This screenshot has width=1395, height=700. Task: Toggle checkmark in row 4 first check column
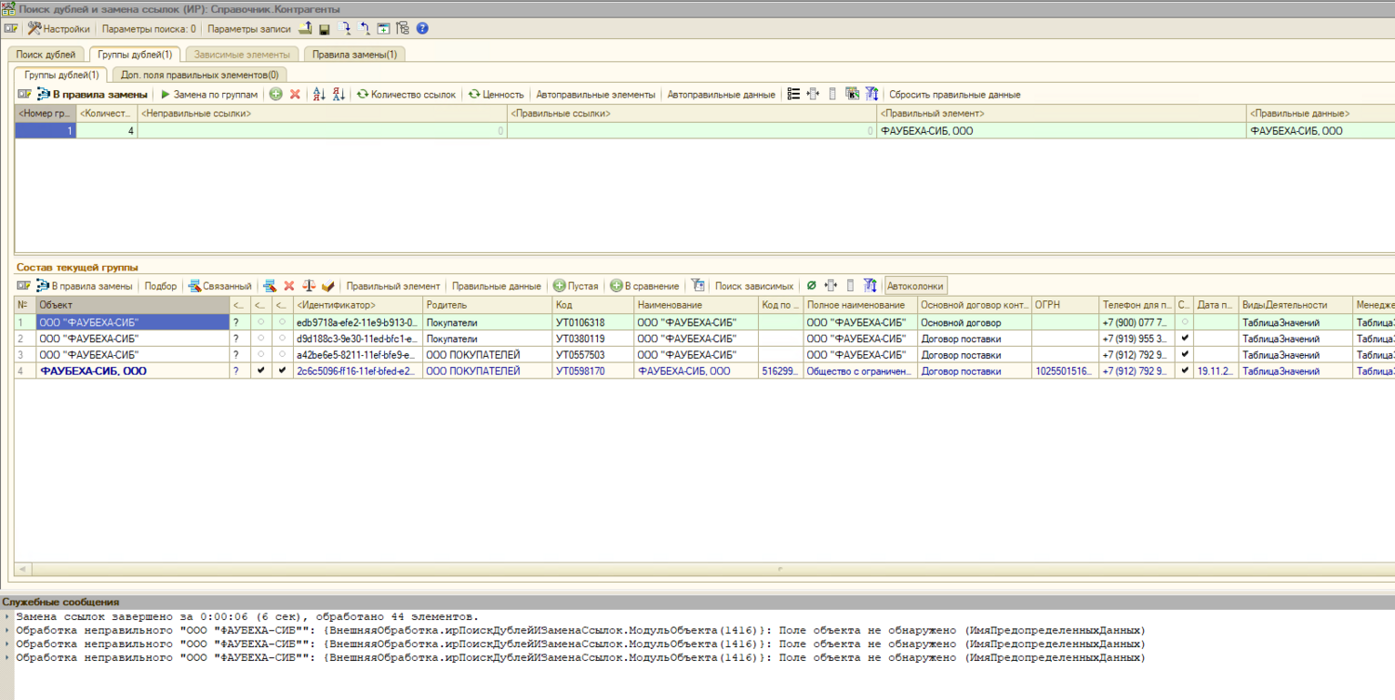click(x=260, y=370)
